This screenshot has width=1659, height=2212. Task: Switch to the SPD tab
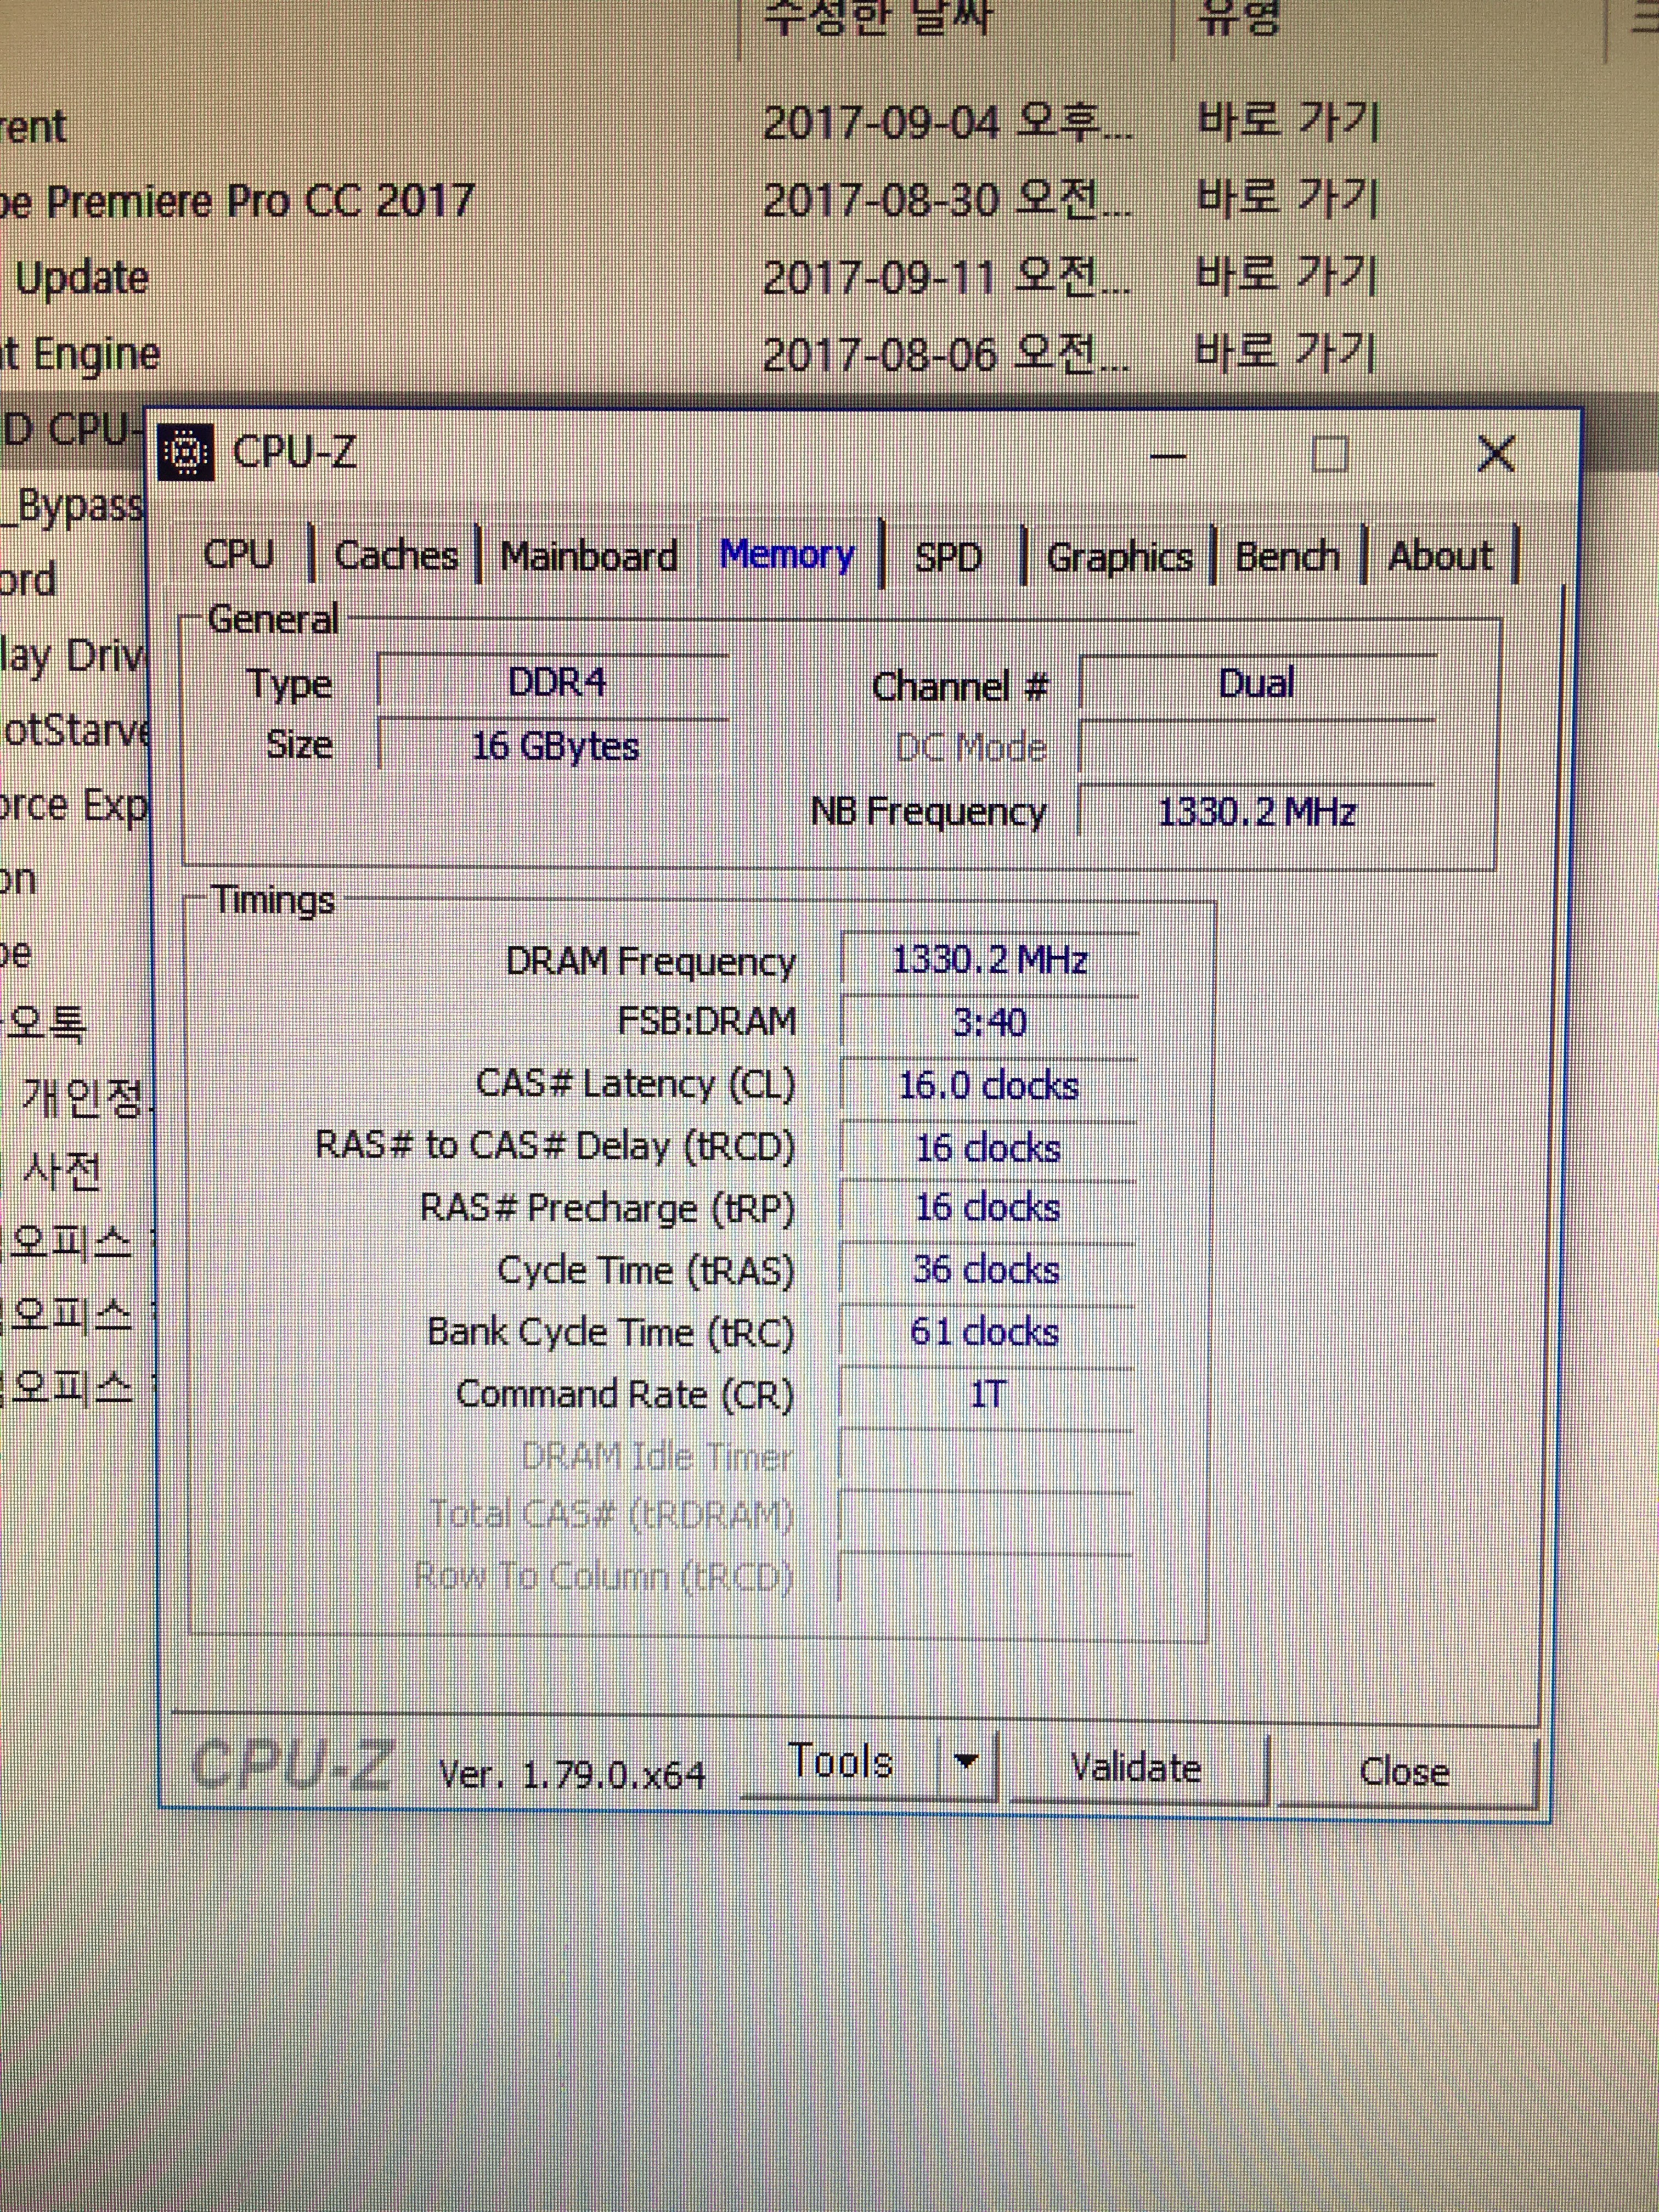[x=948, y=557]
